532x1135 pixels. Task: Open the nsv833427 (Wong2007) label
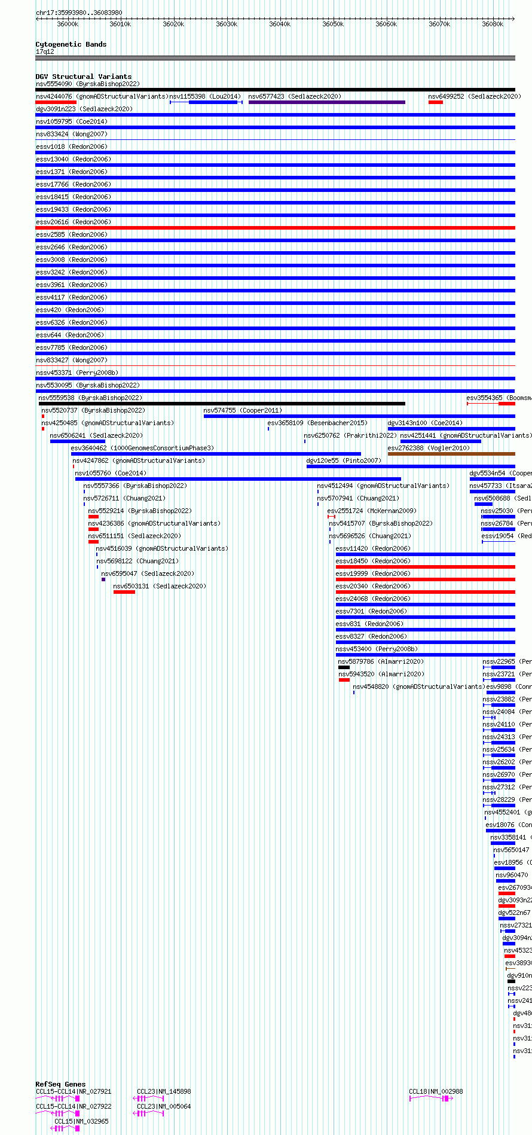pos(71,361)
